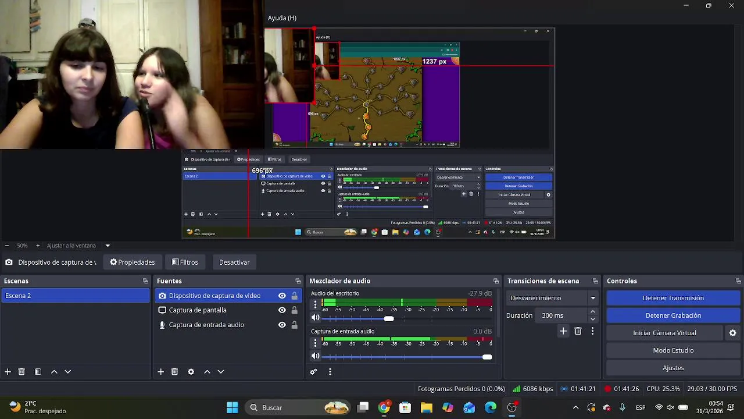Open Ajustes settings
This screenshot has height=419, width=744.
pos(673,368)
